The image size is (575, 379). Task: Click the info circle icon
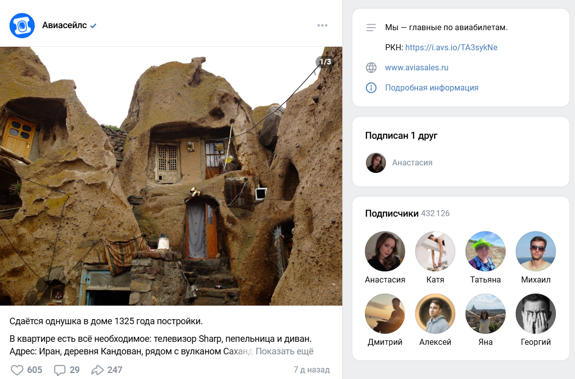pyautogui.click(x=371, y=87)
